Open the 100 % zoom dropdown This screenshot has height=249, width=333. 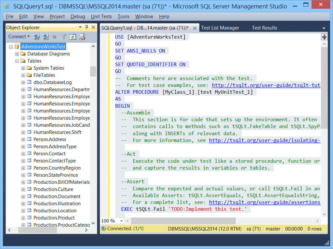coord(122,221)
